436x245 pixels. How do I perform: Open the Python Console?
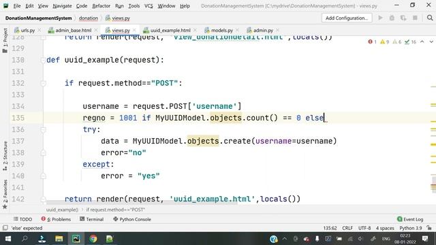tap(132, 219)
